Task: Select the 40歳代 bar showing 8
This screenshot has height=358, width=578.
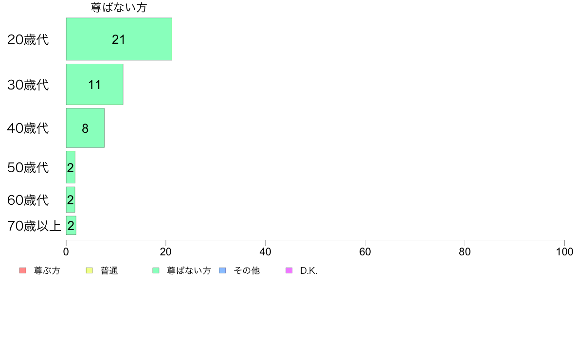Action: 85,128
